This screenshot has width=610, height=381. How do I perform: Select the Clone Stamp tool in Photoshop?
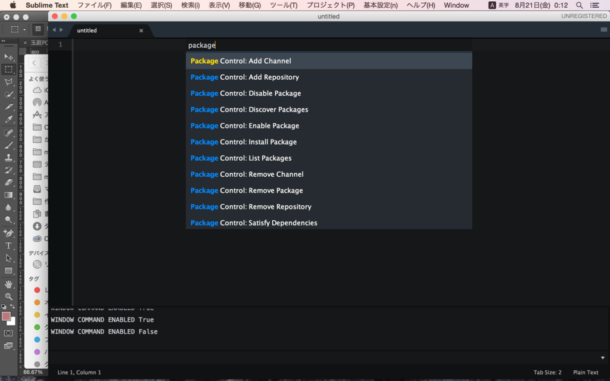[x=8, y=157]
